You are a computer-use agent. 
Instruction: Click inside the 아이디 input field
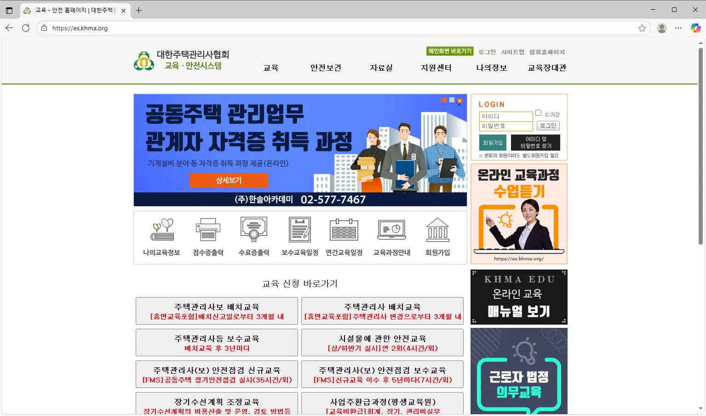[506, 116]
